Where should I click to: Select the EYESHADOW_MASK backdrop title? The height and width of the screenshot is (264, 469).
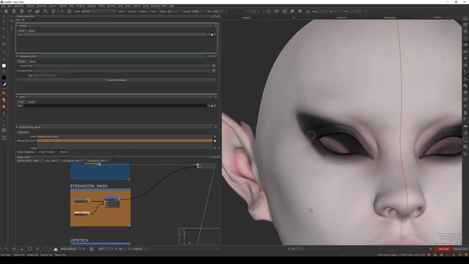tap(89, 186)
